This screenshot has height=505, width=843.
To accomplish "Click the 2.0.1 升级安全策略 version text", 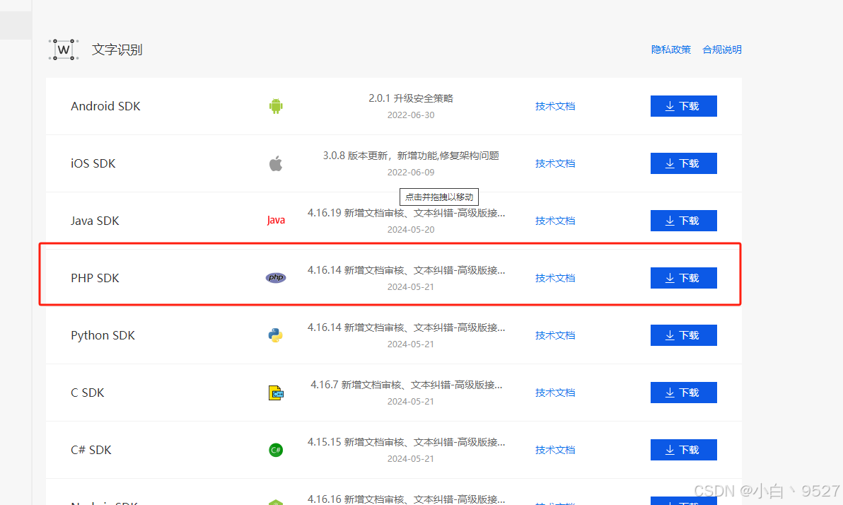I will click(411, 98).
